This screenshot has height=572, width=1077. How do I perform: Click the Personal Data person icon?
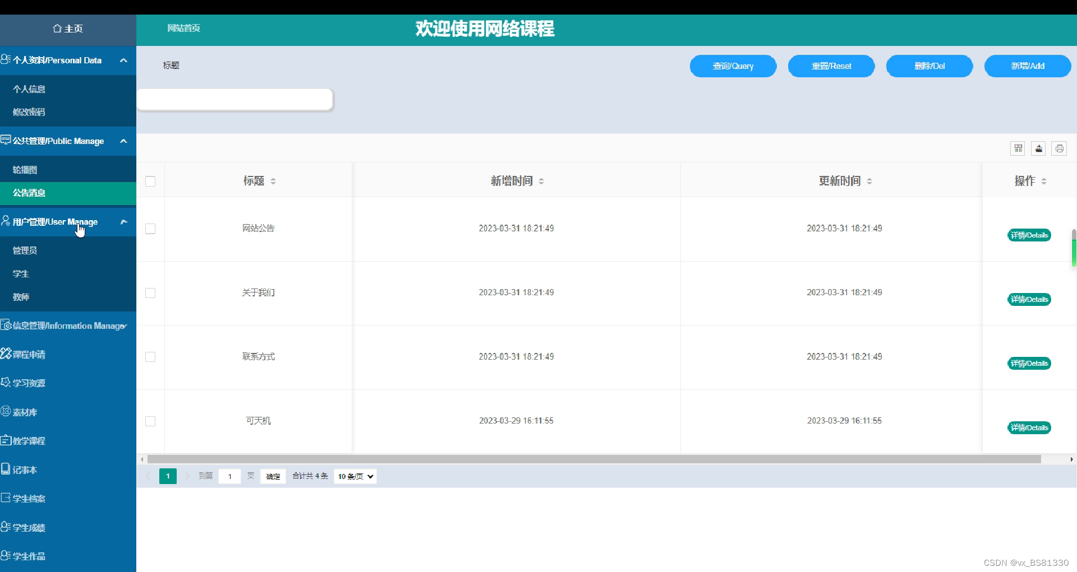6,59
